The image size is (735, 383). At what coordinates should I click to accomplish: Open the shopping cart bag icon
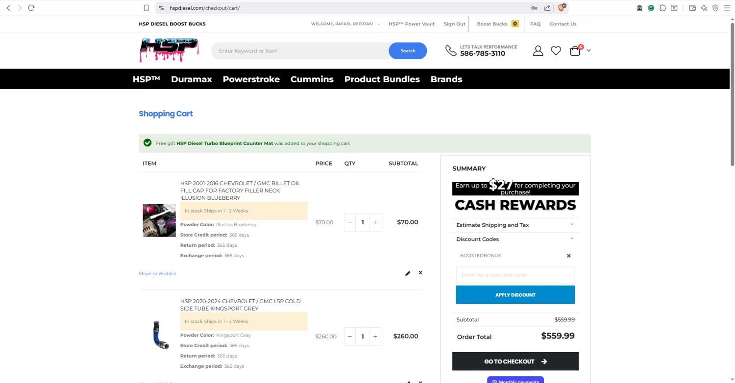575,50
